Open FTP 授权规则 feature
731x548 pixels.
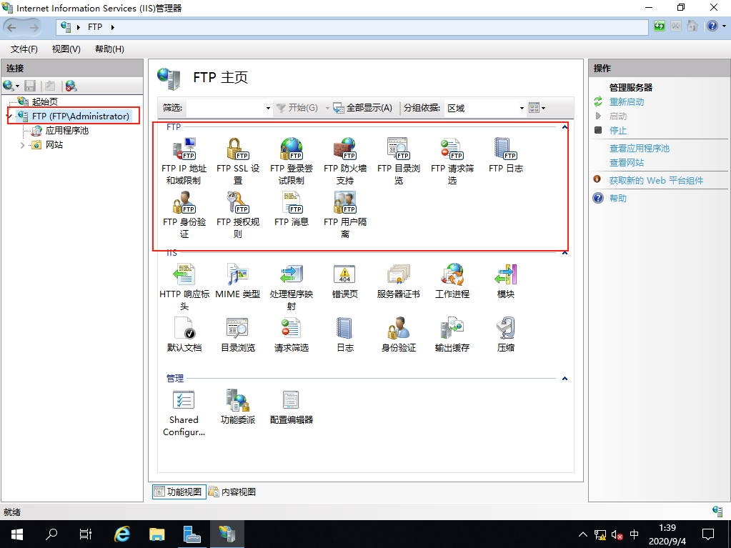click(x=238, y=215)
